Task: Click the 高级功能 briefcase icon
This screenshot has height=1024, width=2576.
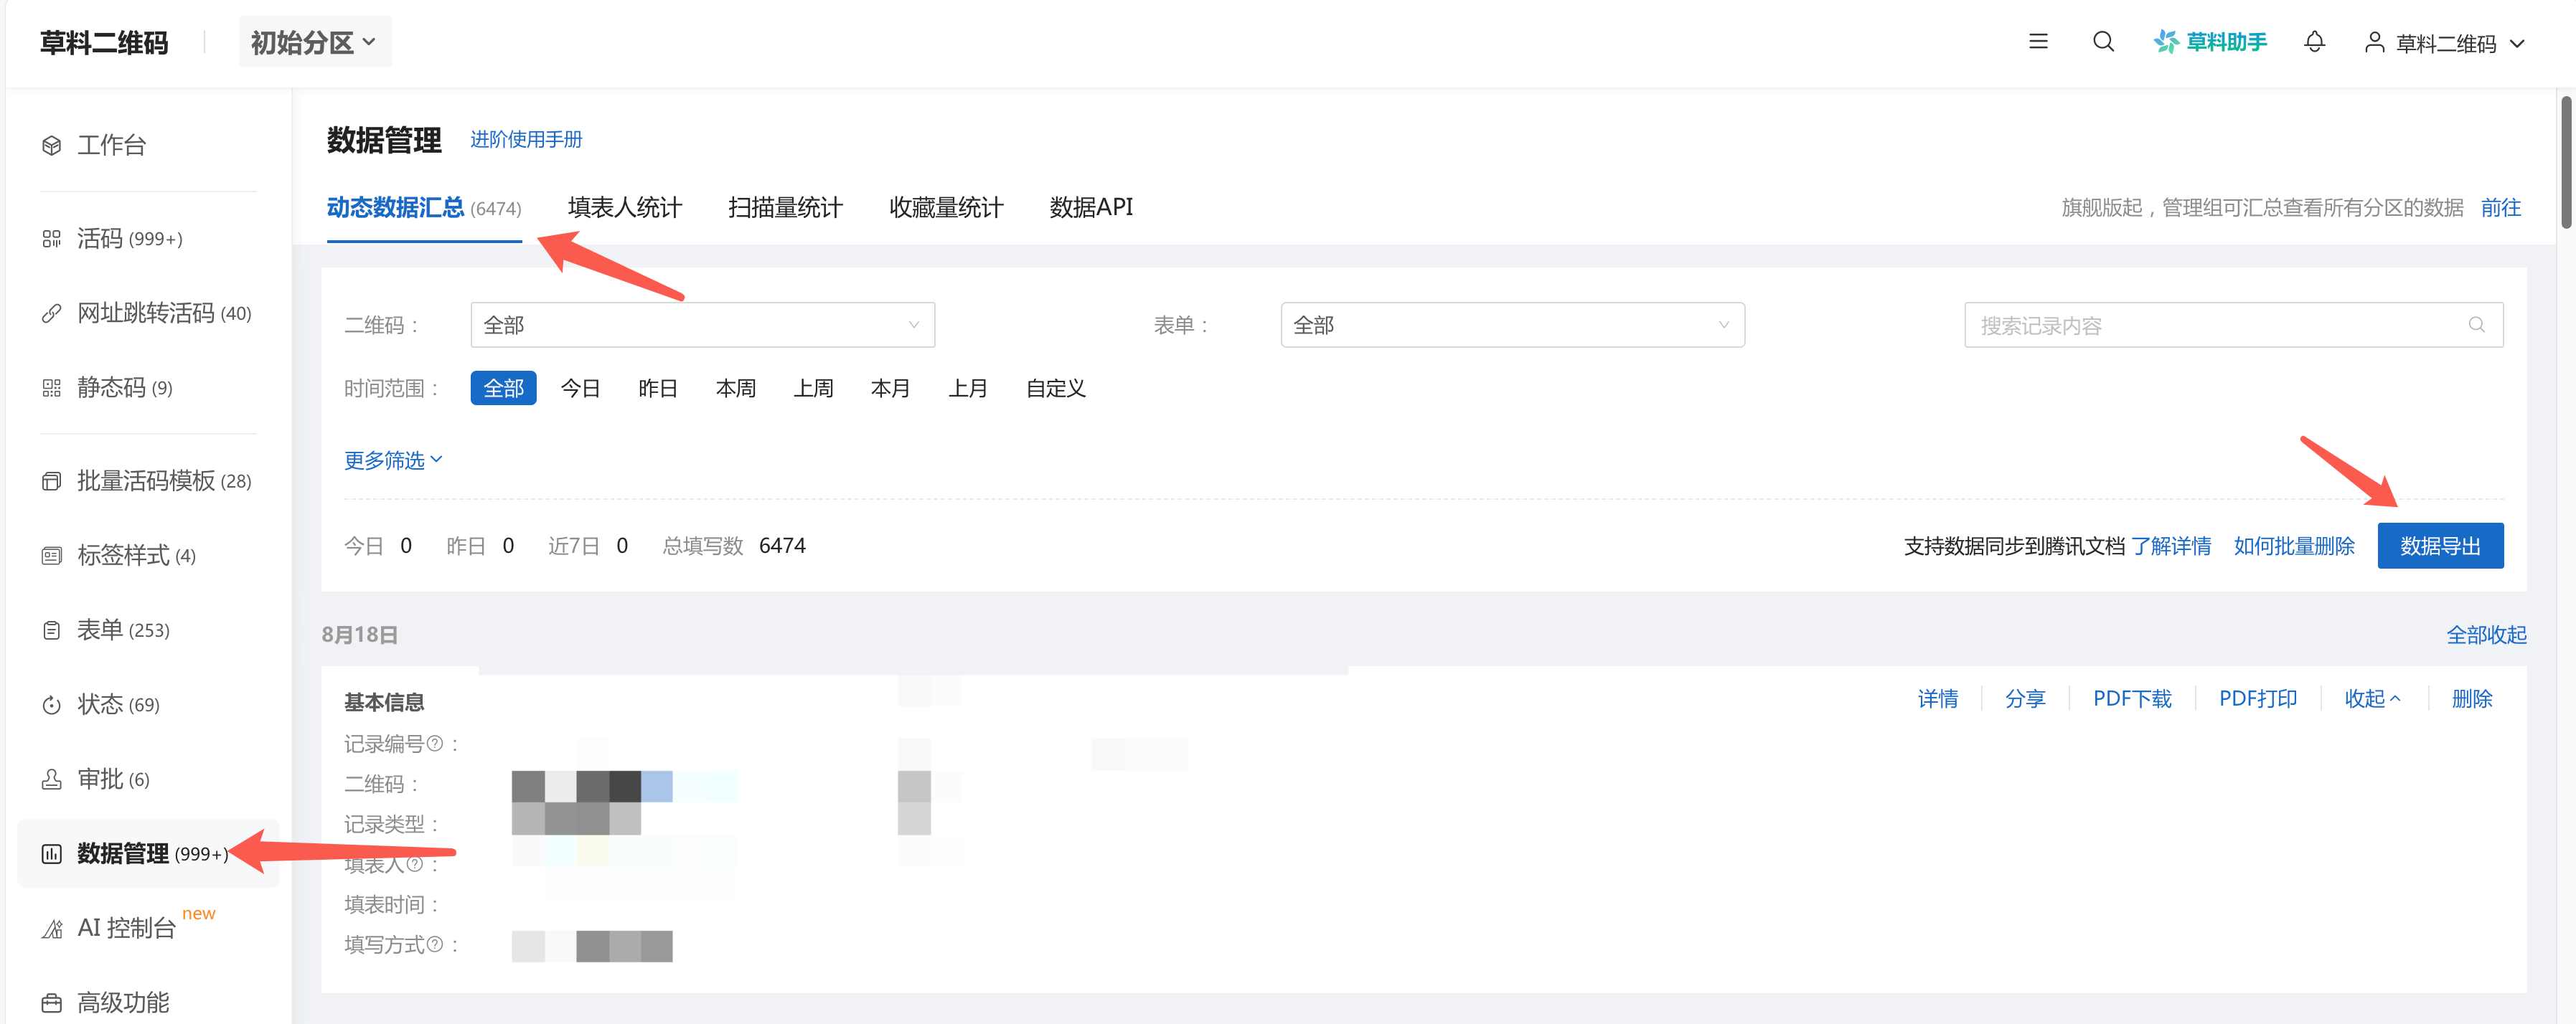Action: coord(52,1002)
